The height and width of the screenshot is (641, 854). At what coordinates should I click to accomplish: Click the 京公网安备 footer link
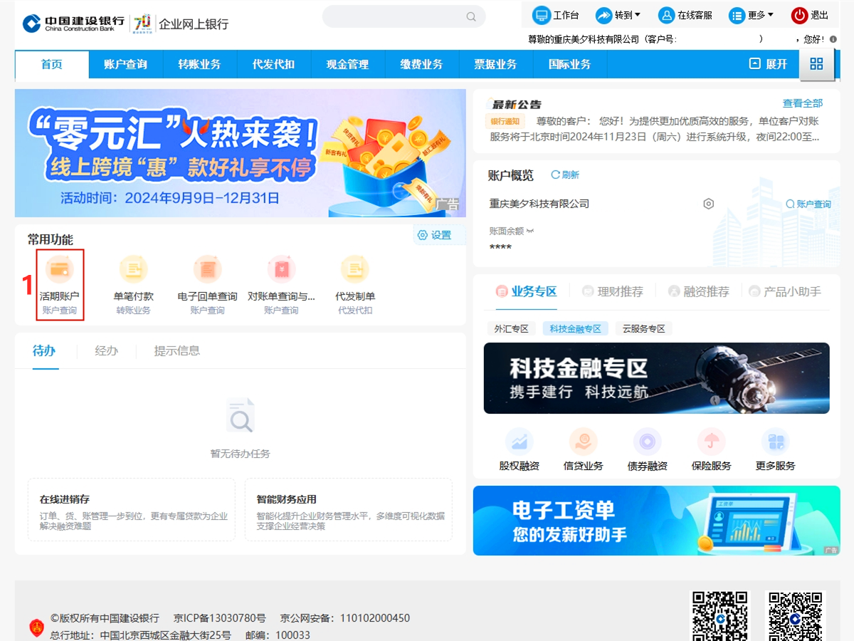(x=345, y=618)
